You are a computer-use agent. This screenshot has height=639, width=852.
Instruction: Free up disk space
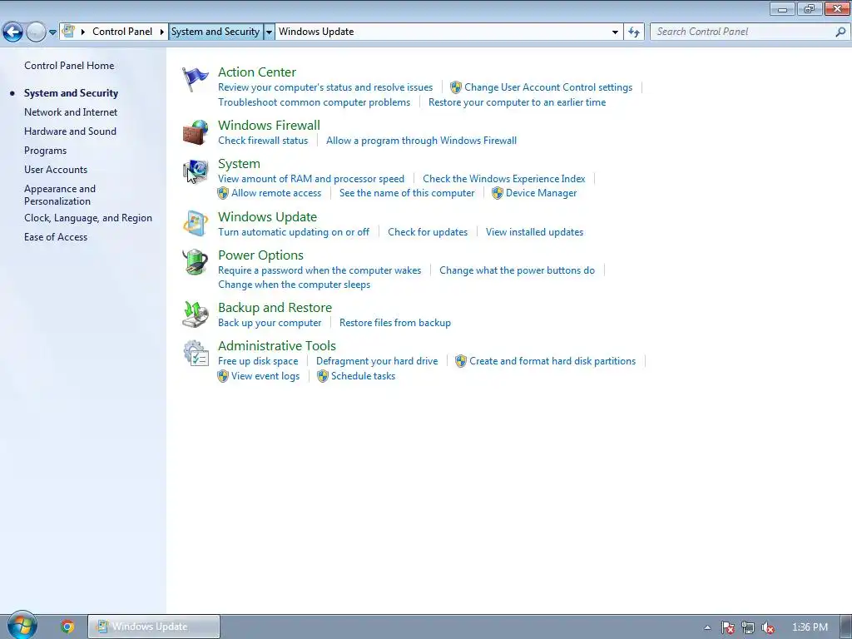258,361
